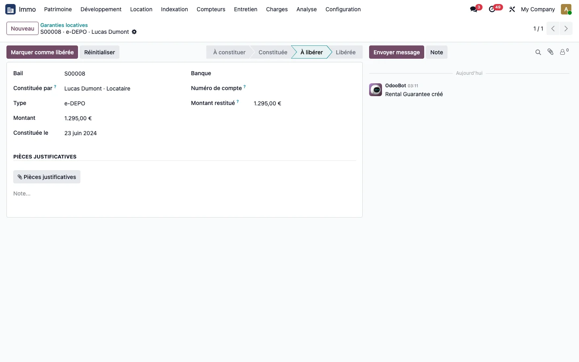Viewport: 579px width, 362px height.
Task: Open the Garanties locatives breadcrumb link
Action: click(x=64, y=25)
